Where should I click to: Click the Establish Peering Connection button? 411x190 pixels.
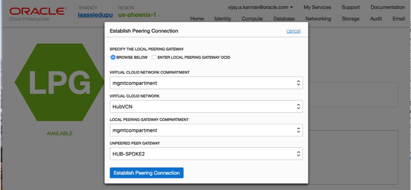coord(146,173)
